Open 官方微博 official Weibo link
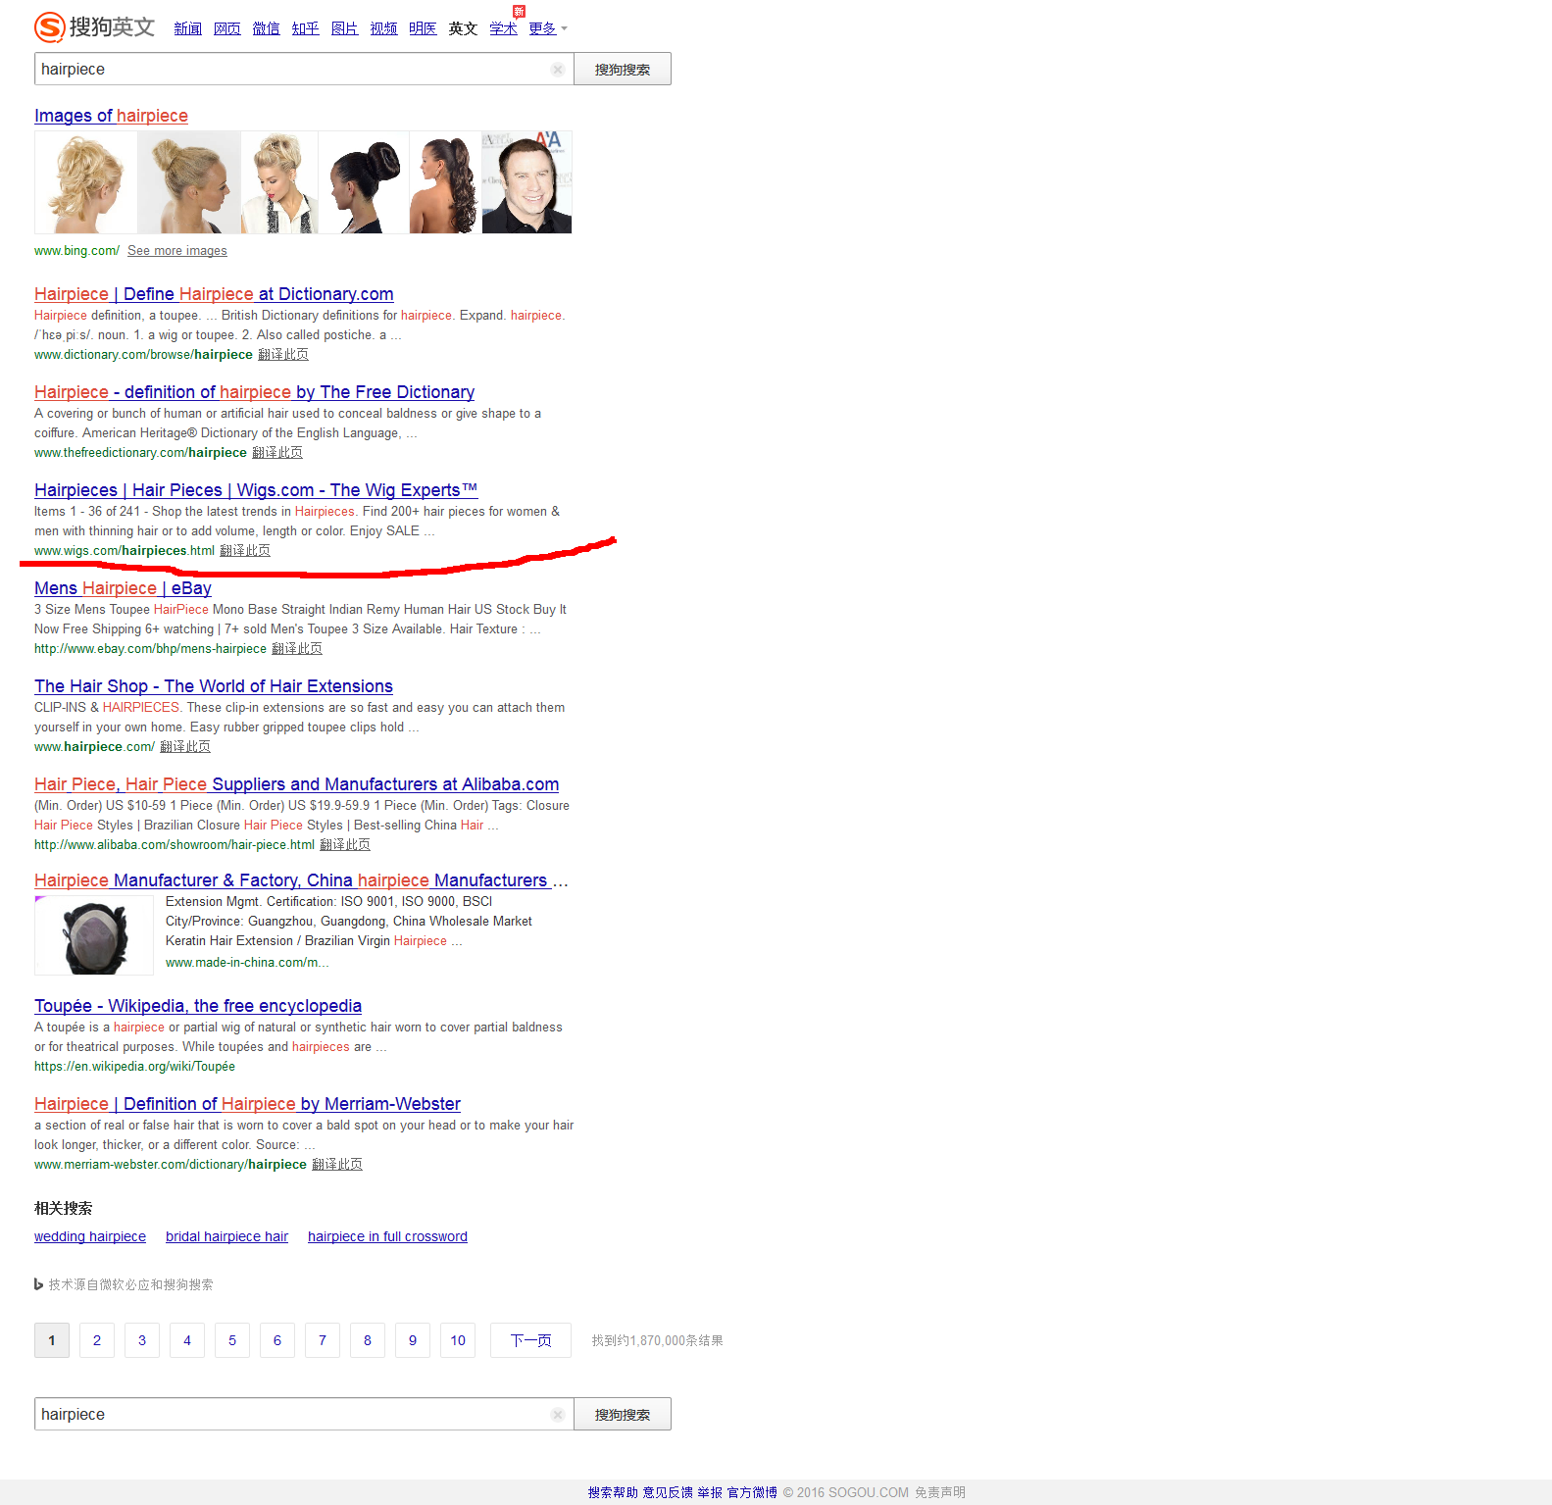Viewport: 1552px width, 1505px height. click(752, 1493)
